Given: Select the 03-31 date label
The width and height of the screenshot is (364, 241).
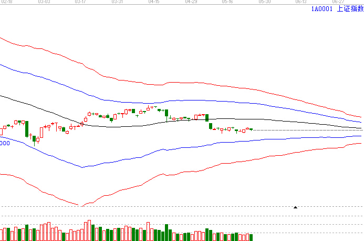Looking at the screenshot, I should click(118, 2).
